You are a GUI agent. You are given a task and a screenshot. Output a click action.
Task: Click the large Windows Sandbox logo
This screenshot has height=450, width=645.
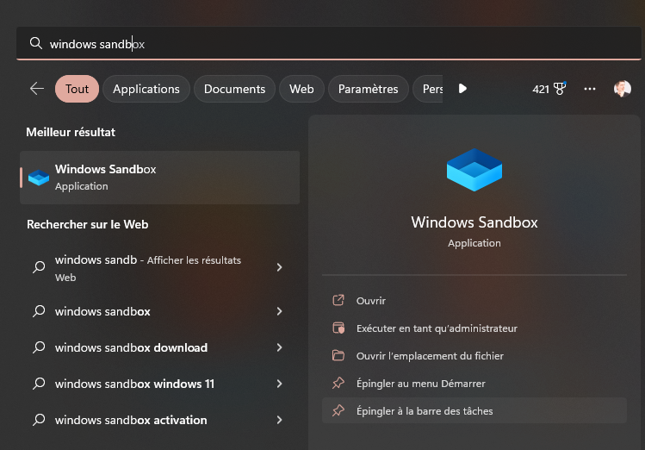474,170
